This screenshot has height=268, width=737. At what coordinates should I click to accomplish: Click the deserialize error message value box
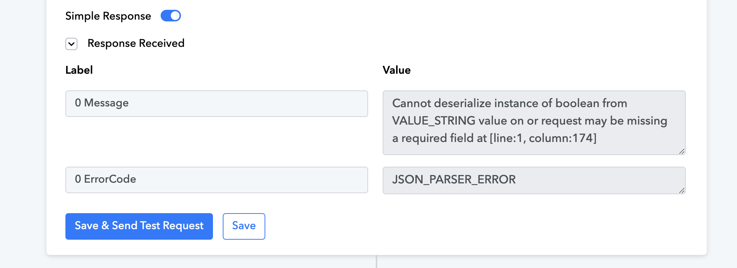[x=534, y=122]
